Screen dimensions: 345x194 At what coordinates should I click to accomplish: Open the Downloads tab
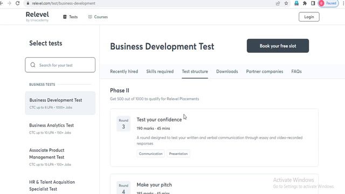point(227,72)
